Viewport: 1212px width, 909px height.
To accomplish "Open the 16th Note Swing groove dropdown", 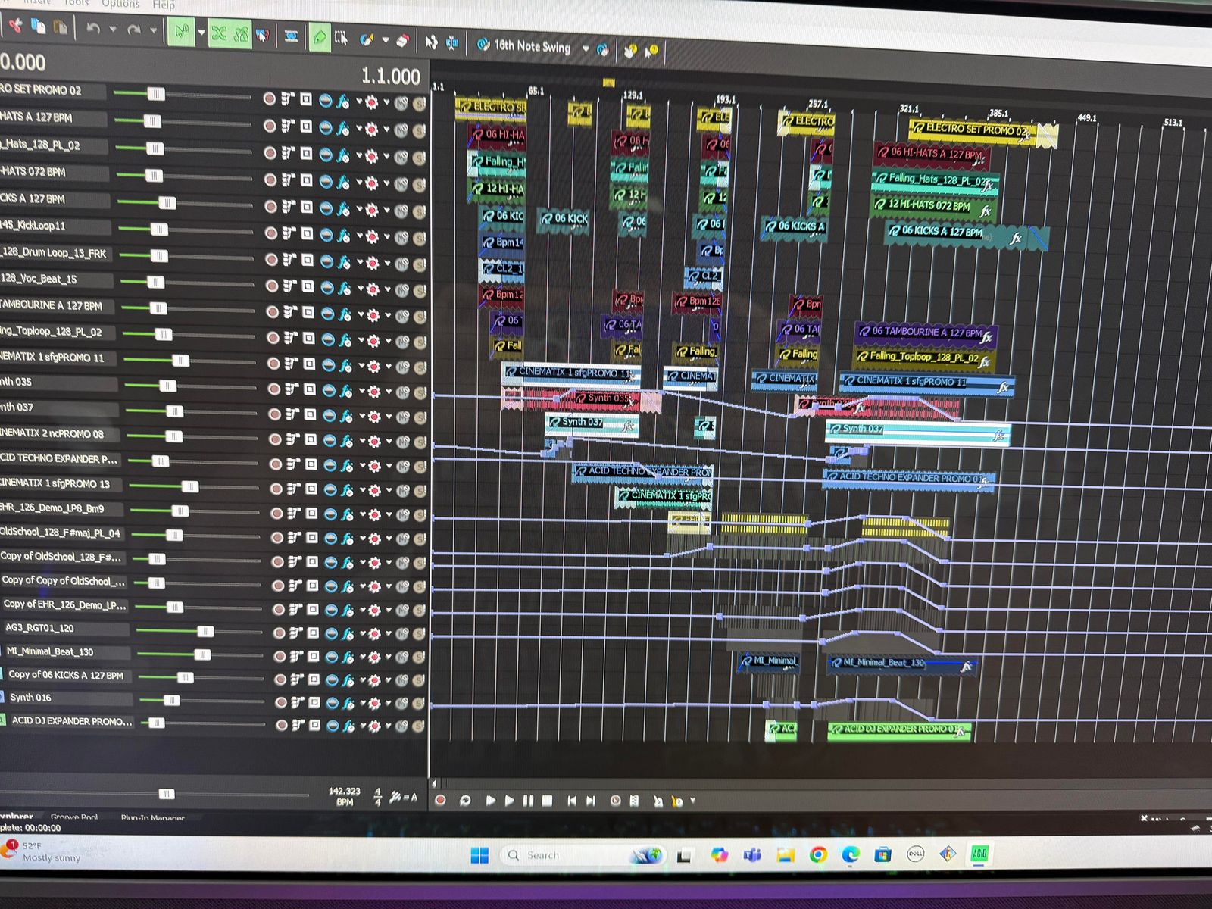I will (x=586, y=48).
